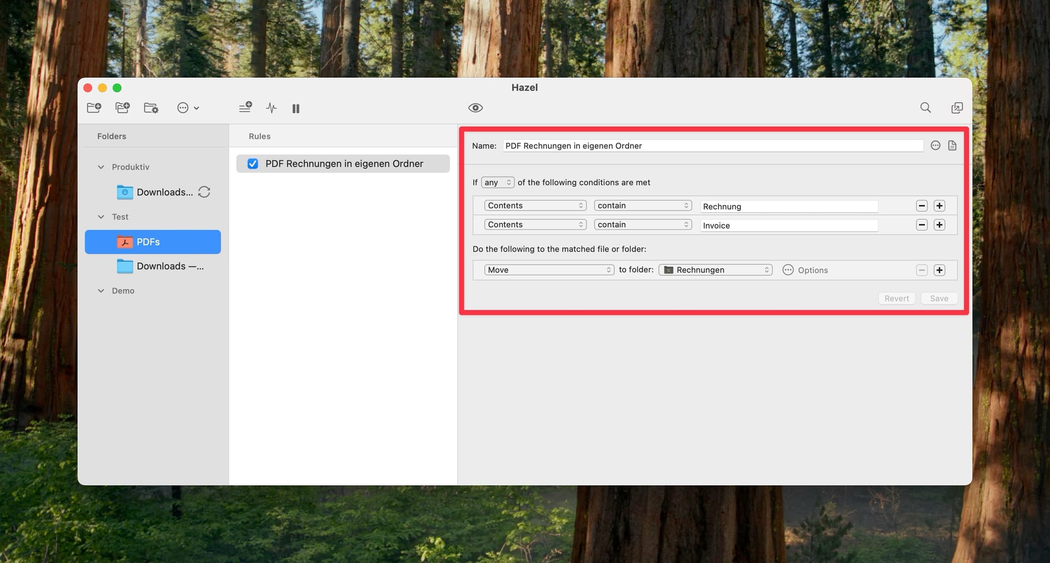The height and width of the screenshot is (563, 1050).
Task: Click the Folders column header
Action: coord(111,137)
